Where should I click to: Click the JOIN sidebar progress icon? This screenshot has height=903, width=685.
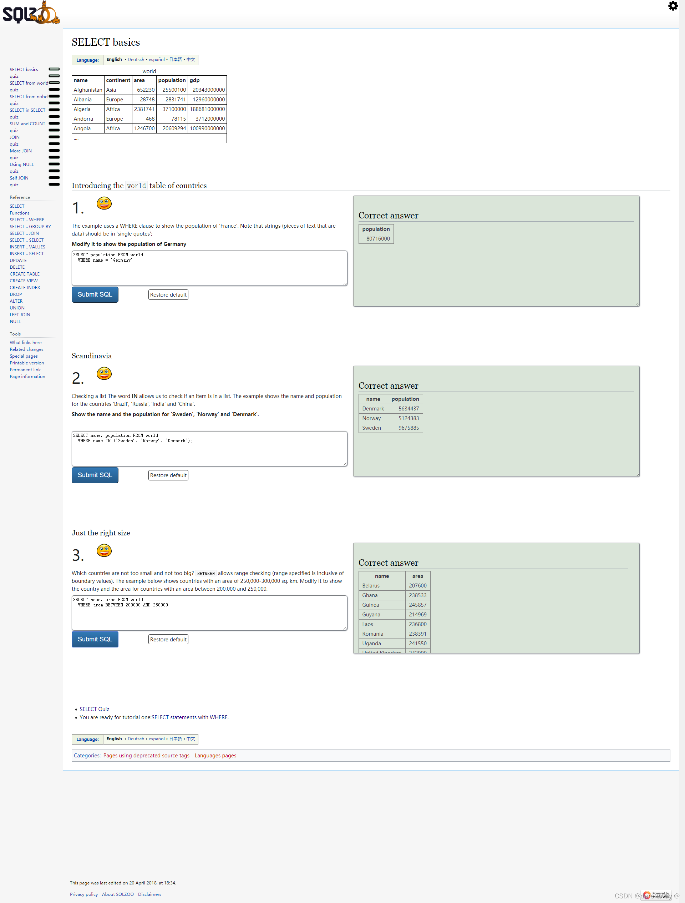point(56,137)
